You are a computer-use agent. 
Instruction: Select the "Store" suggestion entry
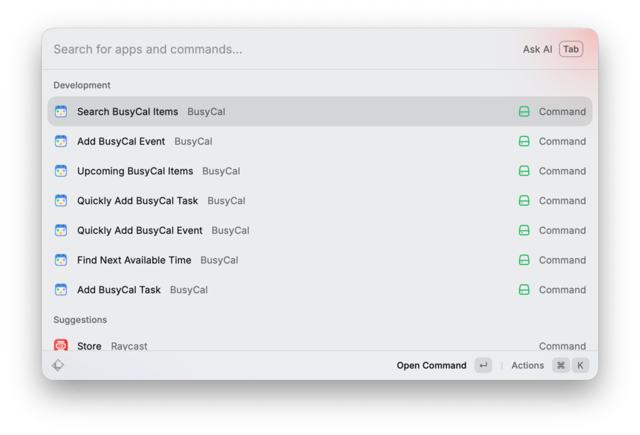(x=89, y=345)
